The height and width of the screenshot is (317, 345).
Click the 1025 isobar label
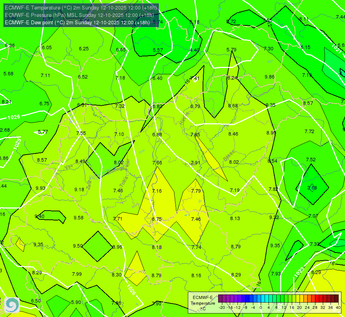point(17,144)
